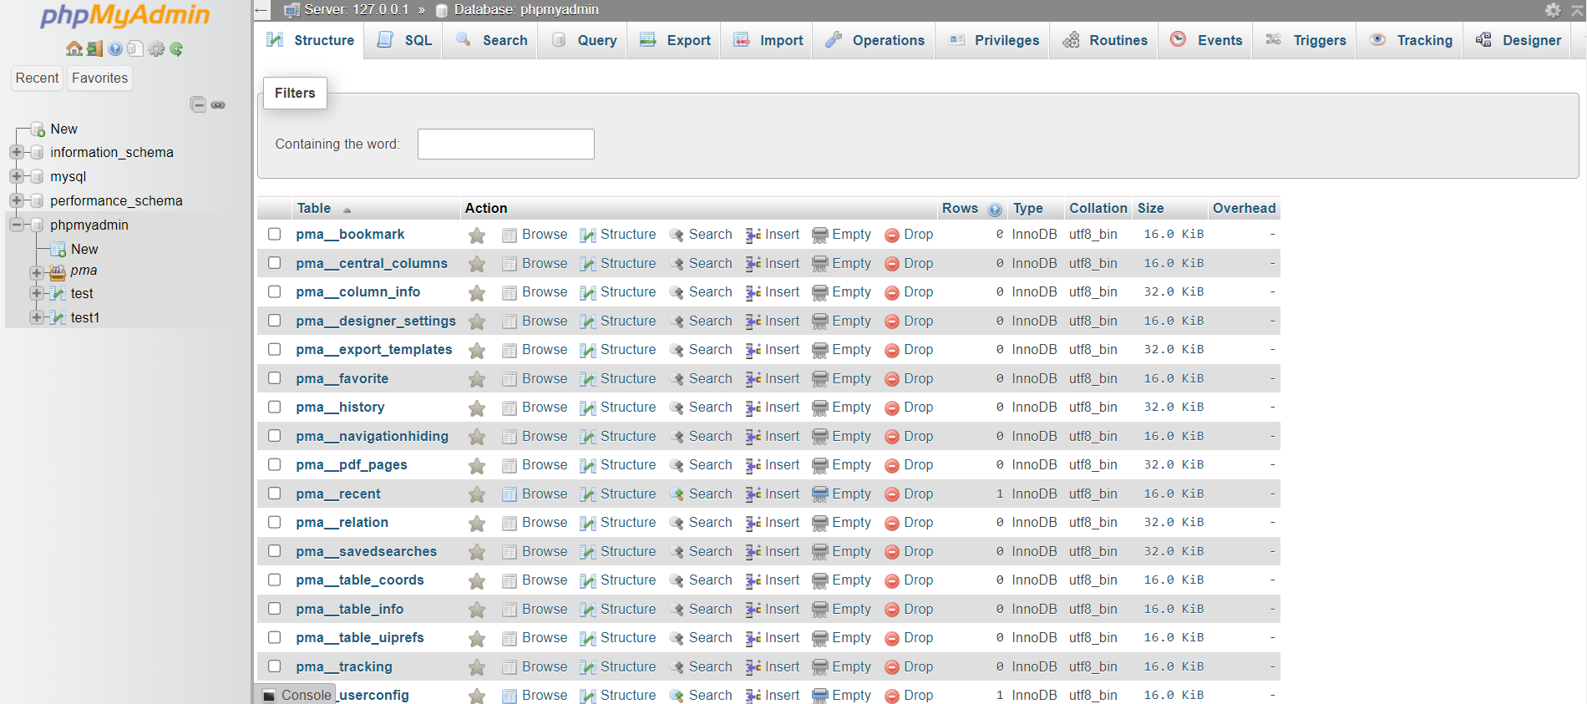1587x704 pixels.
Task: Click the log out door icon
Action: pos(94,48)
